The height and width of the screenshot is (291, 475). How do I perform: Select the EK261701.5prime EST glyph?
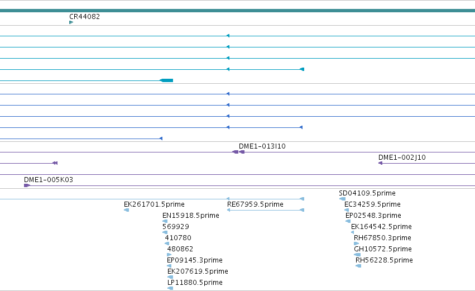click(x=127, y=210)
